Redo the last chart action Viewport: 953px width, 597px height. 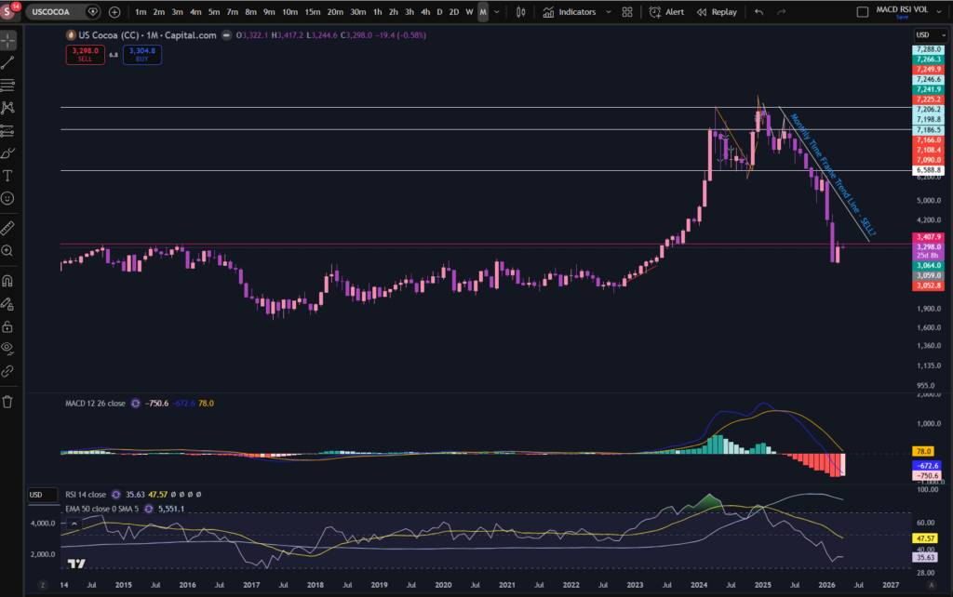tap(782, 12)
